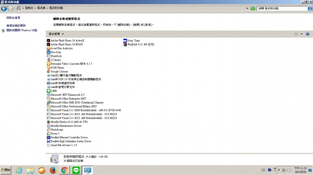
Task: Select Microsoft Office Professional Edition 2003 entry
Action: pos(71,107)
